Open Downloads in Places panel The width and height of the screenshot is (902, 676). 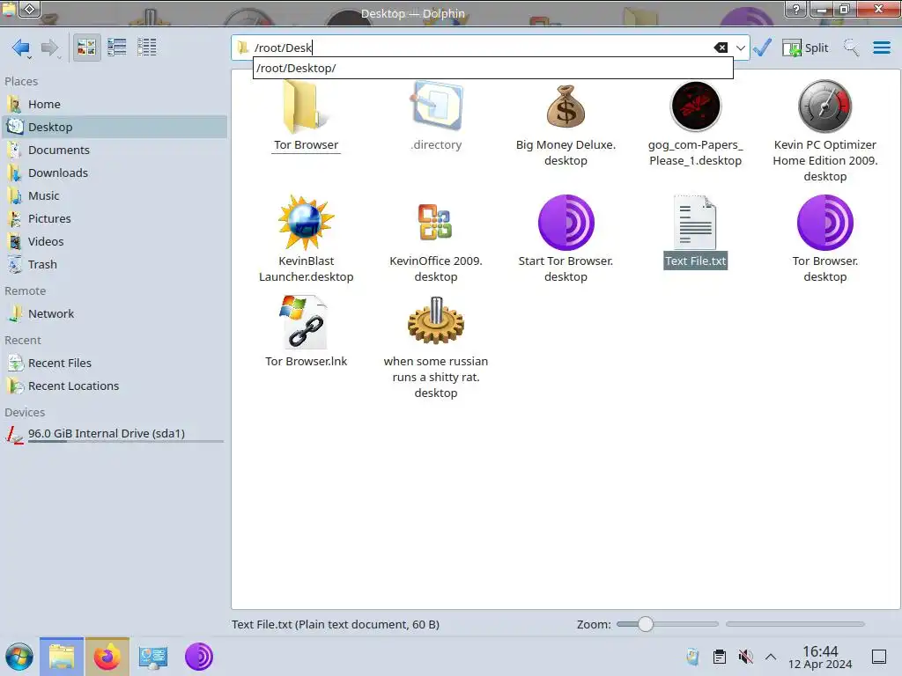pos(115,173)
